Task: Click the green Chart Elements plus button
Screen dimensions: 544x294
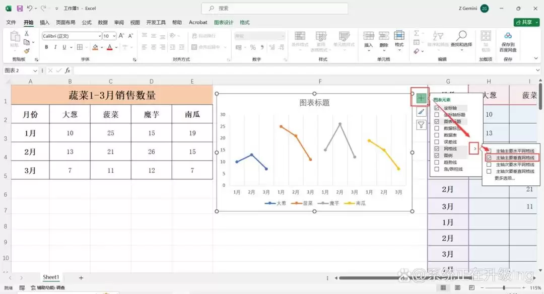Action: coord(421,98)
